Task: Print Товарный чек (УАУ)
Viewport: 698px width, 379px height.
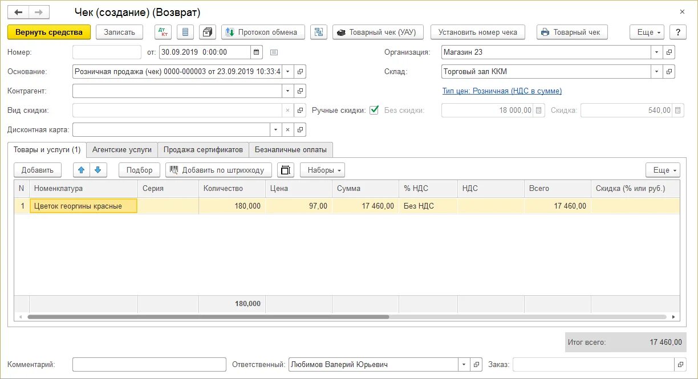Action: click(x=378, y=32)
